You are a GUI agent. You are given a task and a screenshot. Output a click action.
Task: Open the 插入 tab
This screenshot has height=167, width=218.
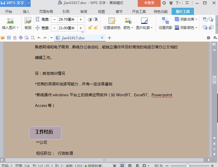point(26,11)
